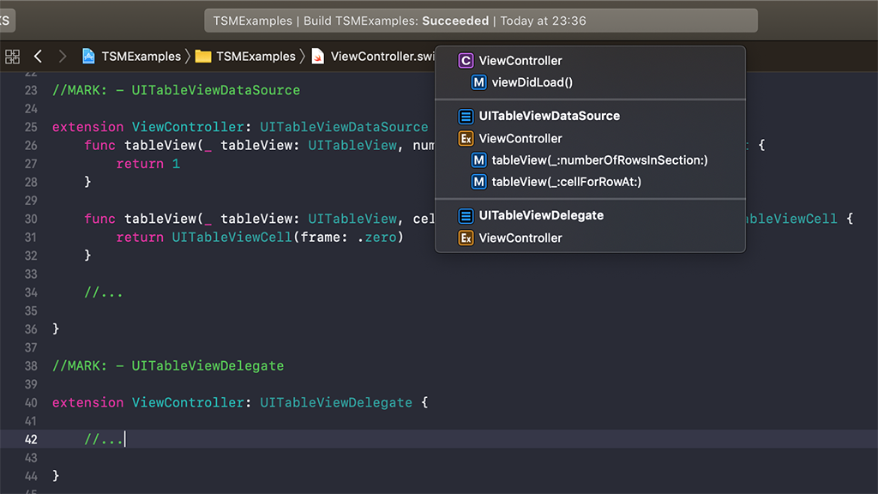Click the M icon beside viewDidLoad()

coord(478,82)
